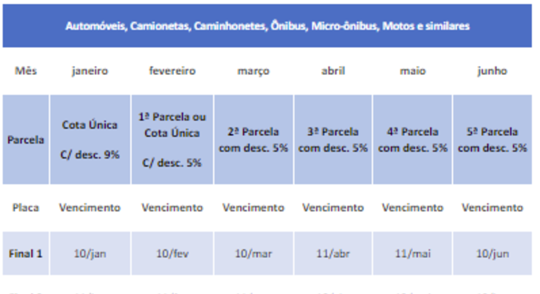540x294 pixels.
Task: Select the junho column header
Action: 492,71
